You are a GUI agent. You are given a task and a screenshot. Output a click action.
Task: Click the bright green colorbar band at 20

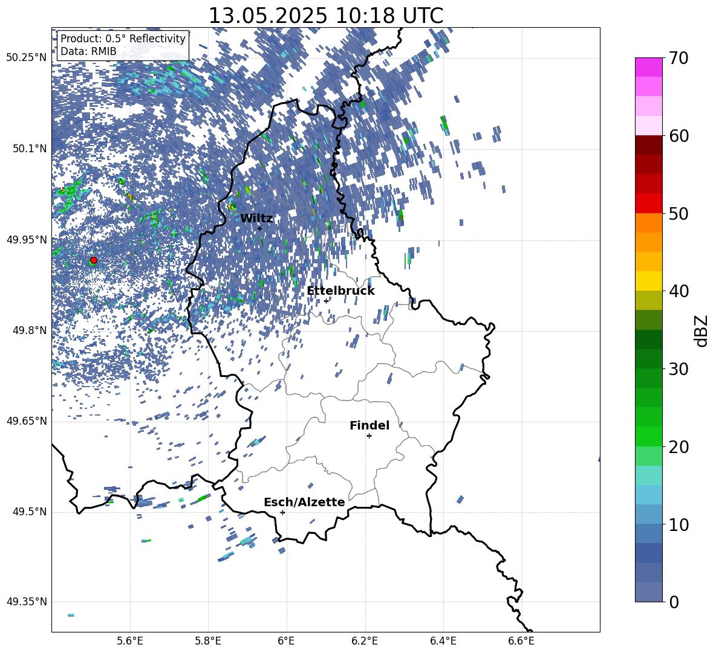click(648, 436)
